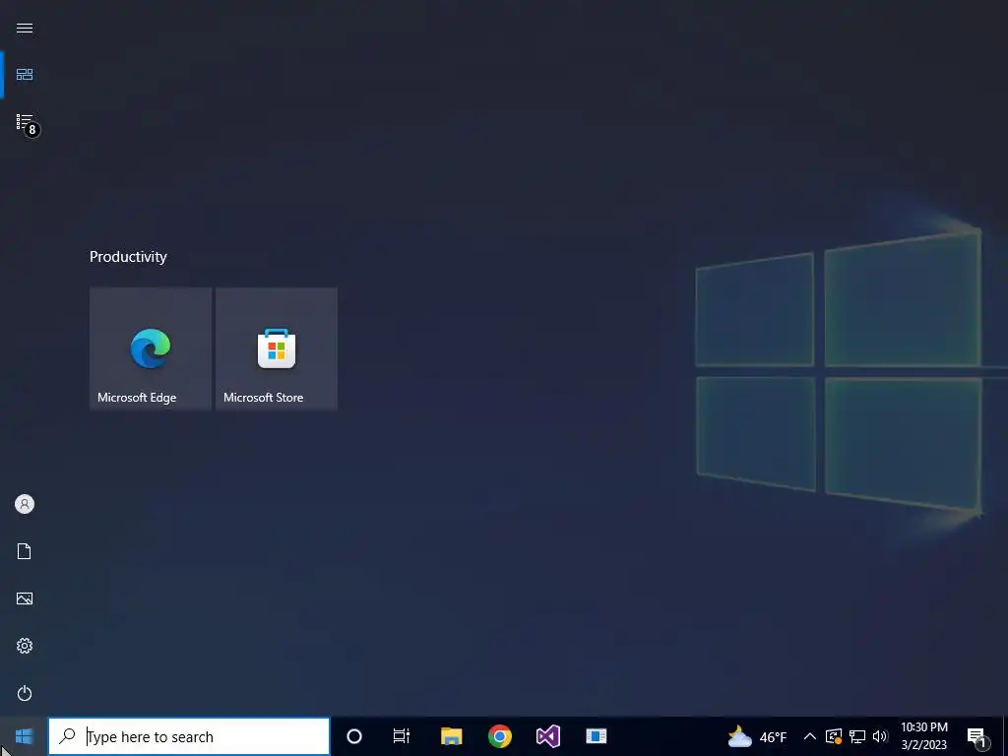This screenshot has width=1008, height=756.
Task: Click the Type here to search box
Action: [189, 736]
